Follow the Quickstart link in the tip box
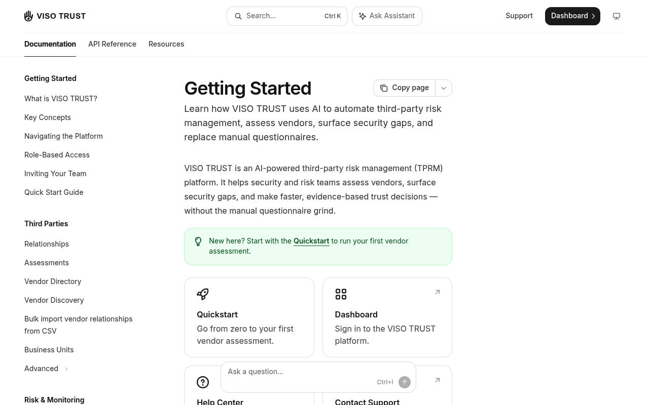 tap(311, 241)
